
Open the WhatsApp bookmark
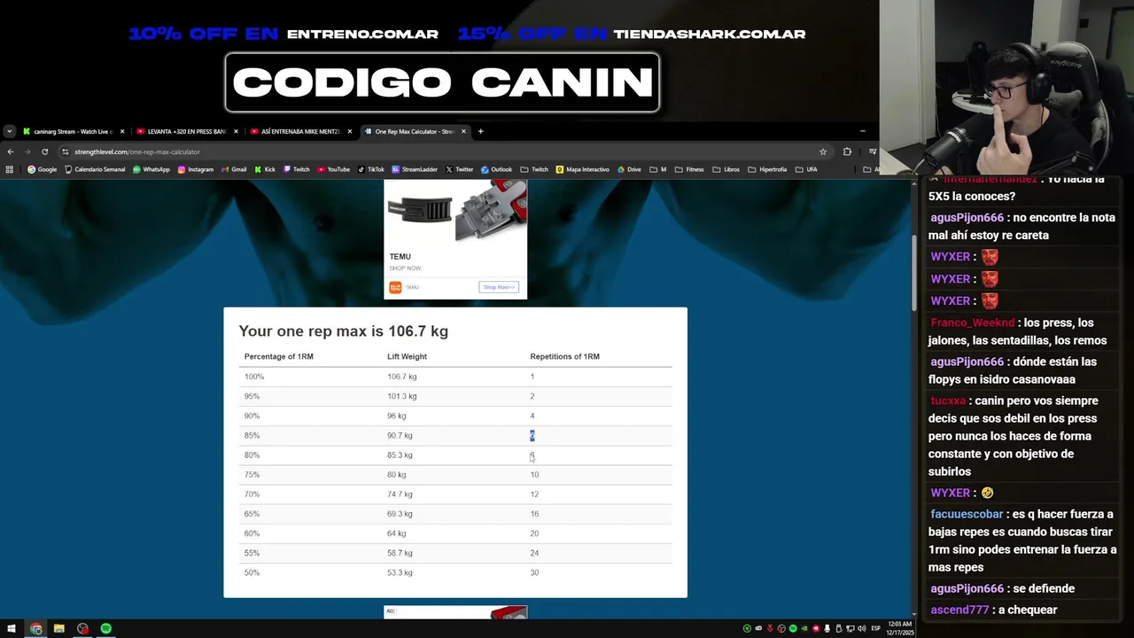click(x=151, y=169)
